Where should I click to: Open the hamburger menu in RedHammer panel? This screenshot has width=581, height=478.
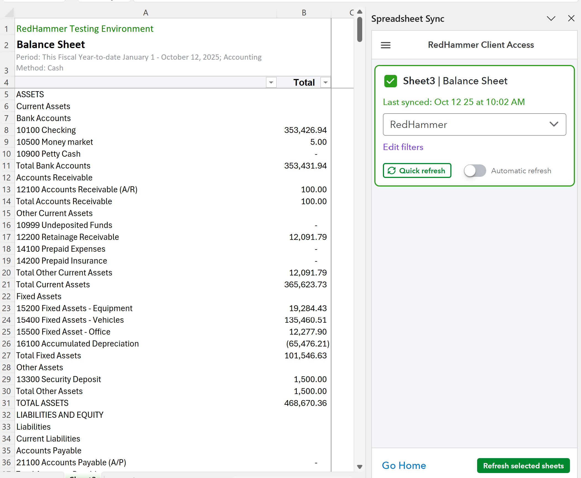pyautogui.click(x=385, y=45)
